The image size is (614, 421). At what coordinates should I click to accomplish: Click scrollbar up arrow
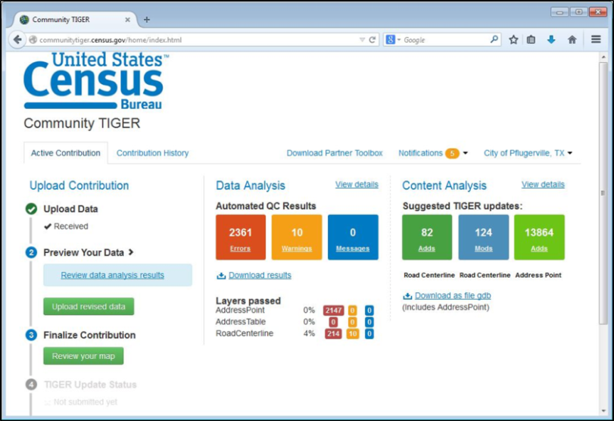(x=603, y=58)
